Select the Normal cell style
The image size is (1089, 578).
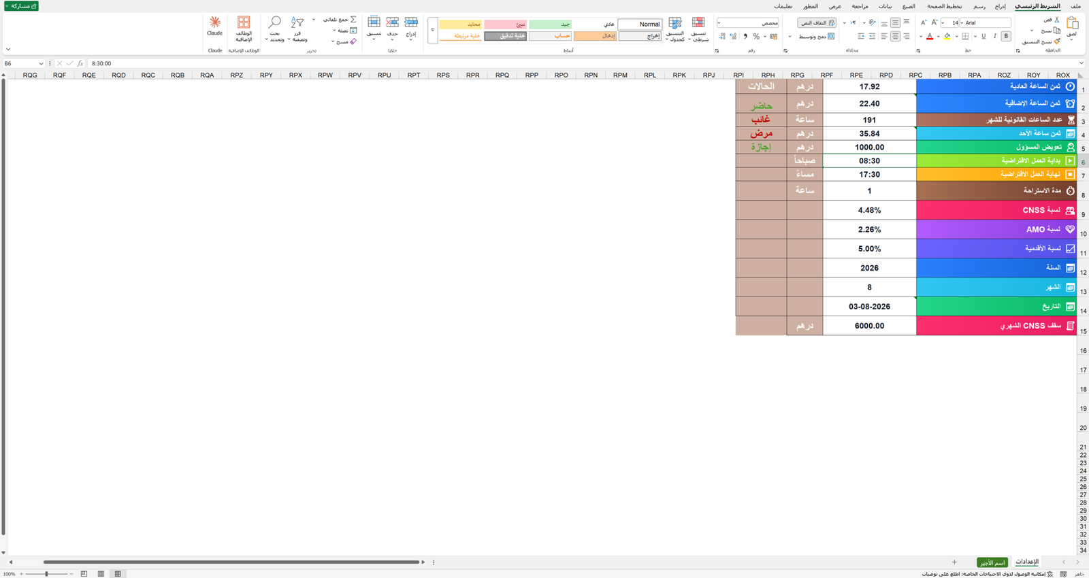coord(640,24)
